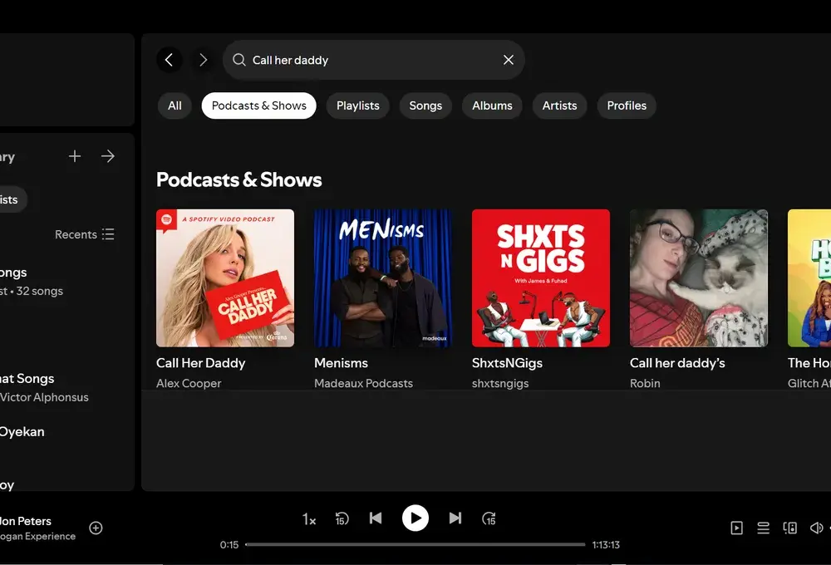Switch to the Profiles filter
Image resolution: width=831 pixels, height=565 pixels.
point(627,106)
